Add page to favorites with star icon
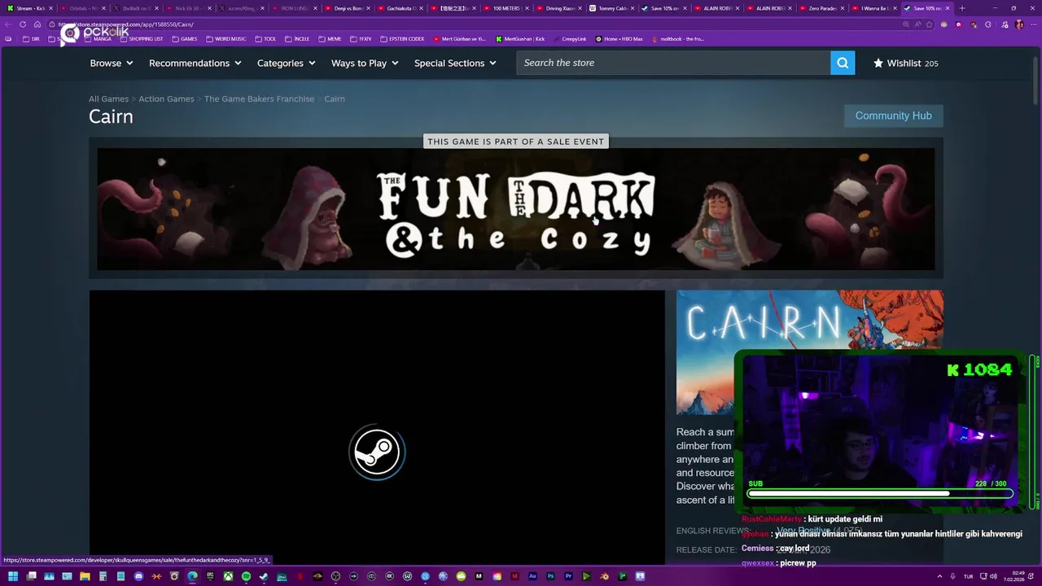This screenshot has width=1042, height=586. (929, 24)
